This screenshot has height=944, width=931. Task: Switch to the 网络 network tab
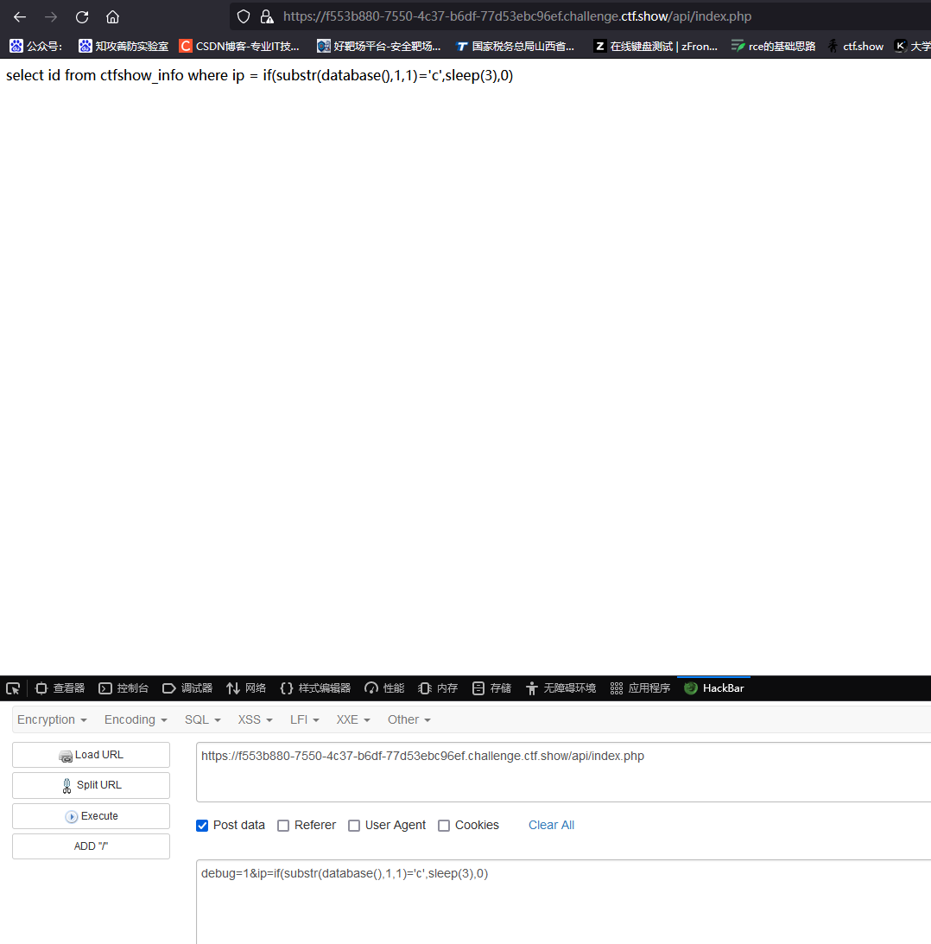246,688
